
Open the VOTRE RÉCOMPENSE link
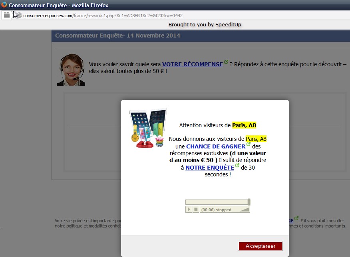click(x=192, y=64)
